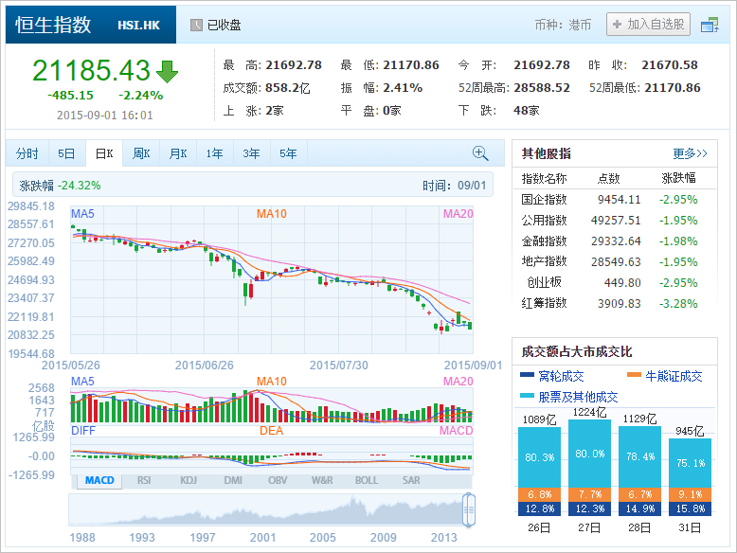Click the HSI.HK ticker code

(138, 26)
